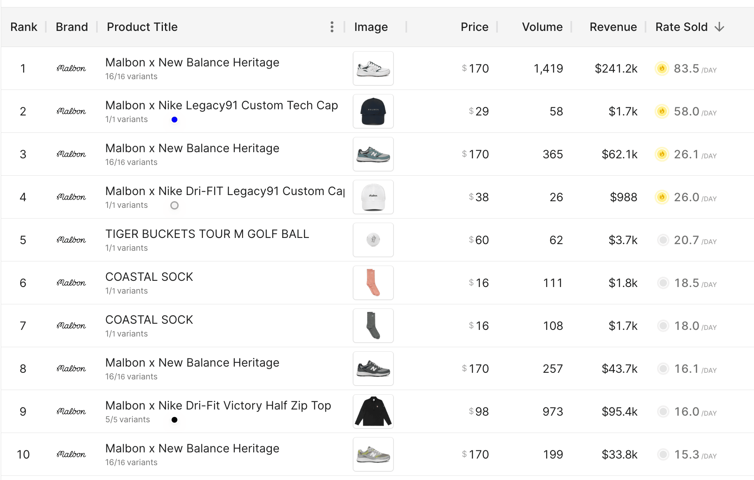Screen dimensions: 754x480
Task: Open rank 3 Malbon x New Balance Heritage title
Action: click(192, 148)
